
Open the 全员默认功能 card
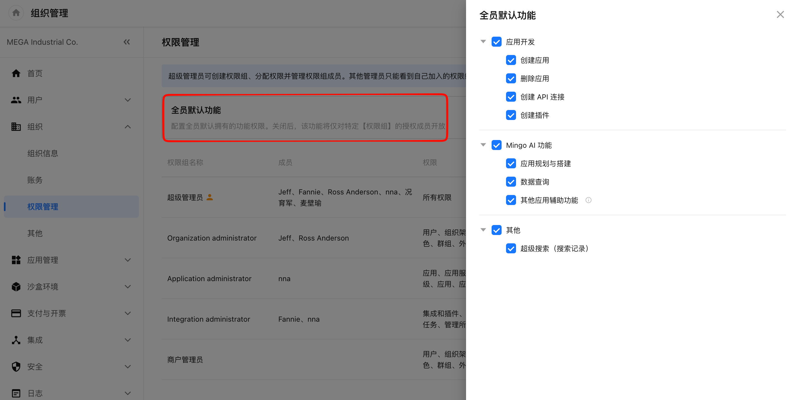tap(305, 118)
